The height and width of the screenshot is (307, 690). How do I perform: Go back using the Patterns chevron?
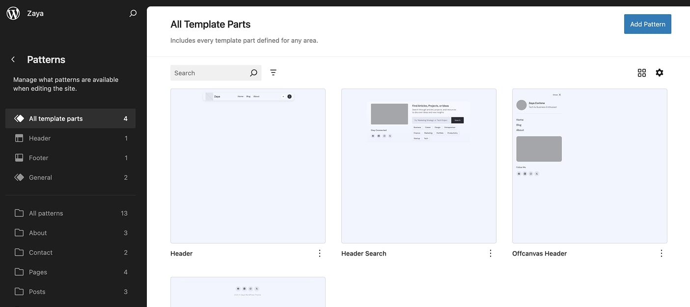point(13,59)
